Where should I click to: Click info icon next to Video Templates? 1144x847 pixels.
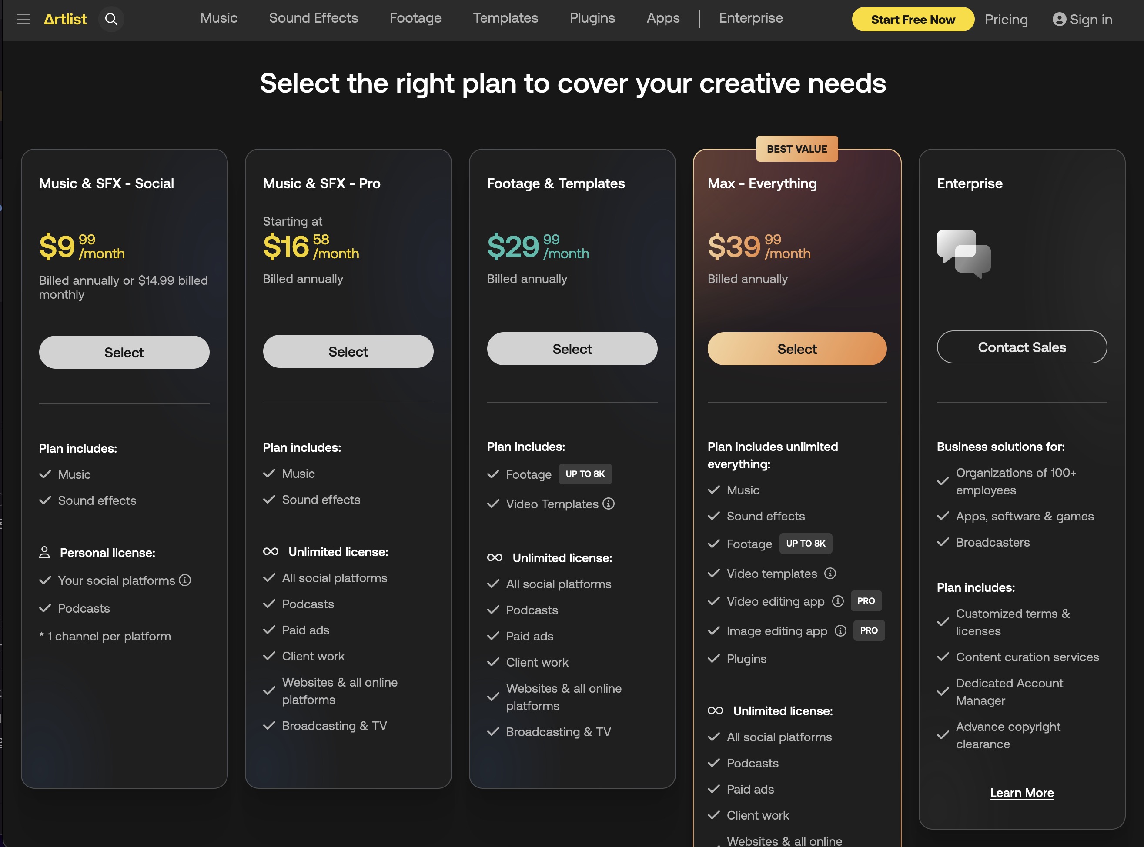click(x=608, y=504)
